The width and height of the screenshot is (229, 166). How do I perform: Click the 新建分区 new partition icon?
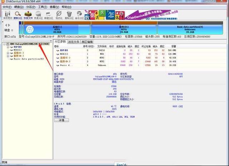(49, 15)
